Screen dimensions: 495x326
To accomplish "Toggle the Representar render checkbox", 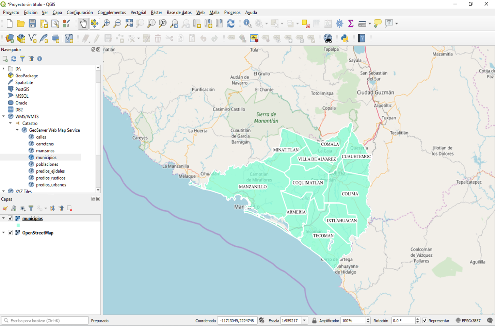I will pos(425,321).
